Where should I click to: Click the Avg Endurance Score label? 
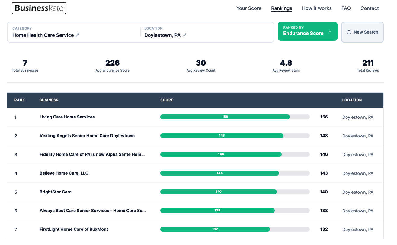point(112,70)
